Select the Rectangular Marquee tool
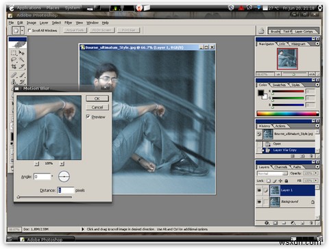 click(14, 53)
